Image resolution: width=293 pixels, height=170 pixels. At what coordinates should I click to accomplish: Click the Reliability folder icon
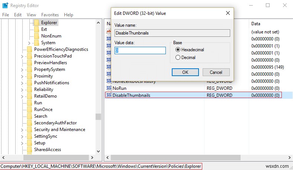(29, 89)
